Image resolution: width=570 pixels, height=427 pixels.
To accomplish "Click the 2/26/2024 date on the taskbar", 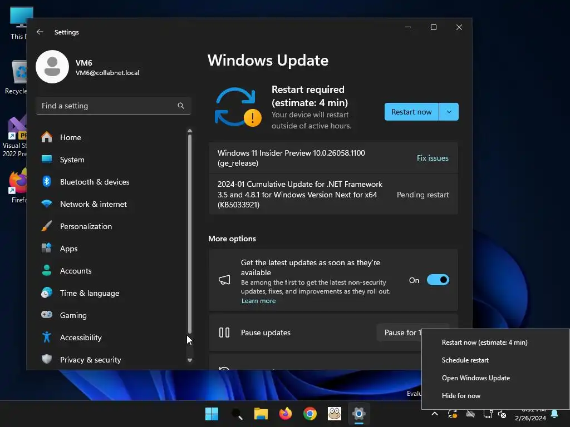I will pyautogui.click(x=530, y=418).
